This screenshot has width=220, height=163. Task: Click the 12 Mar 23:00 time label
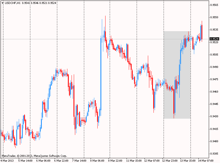[170, 160]
